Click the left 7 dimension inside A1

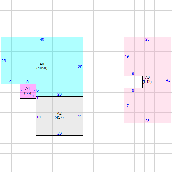pyautogui.click(x=21, y=91)
